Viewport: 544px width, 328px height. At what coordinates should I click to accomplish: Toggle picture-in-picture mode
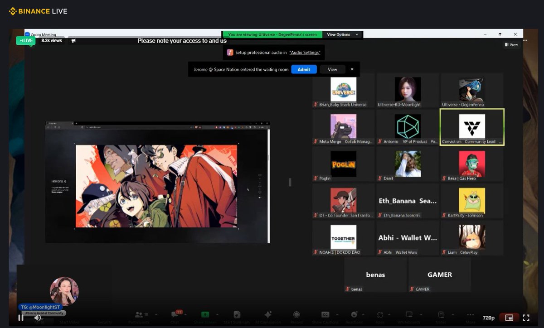pos(509,318)
